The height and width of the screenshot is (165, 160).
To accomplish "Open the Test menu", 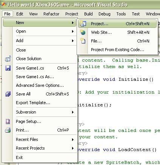I will point(136,14).
